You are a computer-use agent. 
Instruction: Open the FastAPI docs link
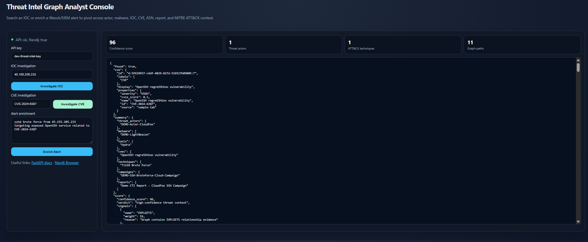pyautogui.click(x=42, y=163)
